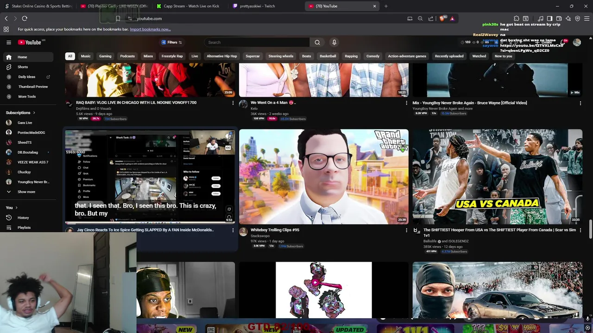The image size is (593, 333).
Task: Open site settings icon beside youtube.com
Action: tap(130, 18)
